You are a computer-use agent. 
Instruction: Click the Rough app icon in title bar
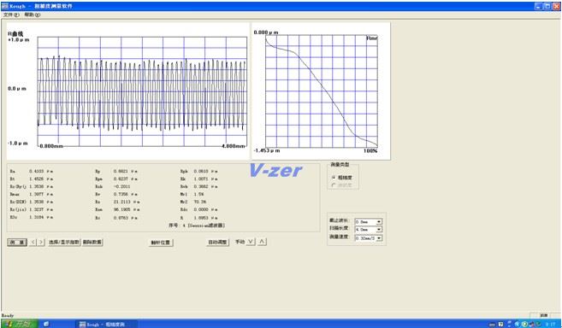tap(4, 6)
